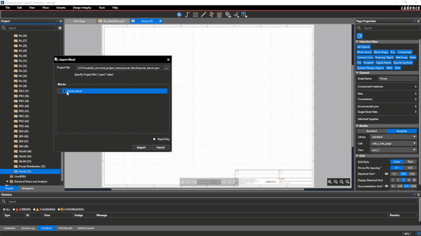421x236 pixels.
Task: Open the View dropdown
Action: click(393, 150)
